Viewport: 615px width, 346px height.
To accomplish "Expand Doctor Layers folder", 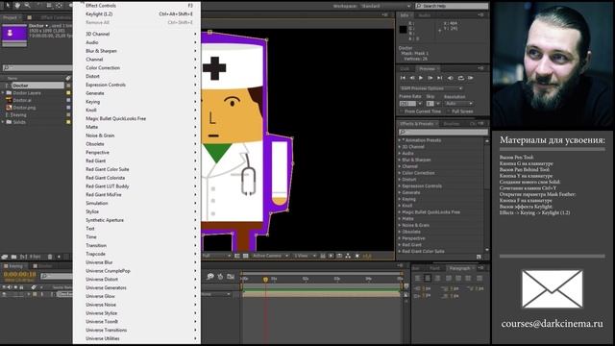I will (3, 93).
